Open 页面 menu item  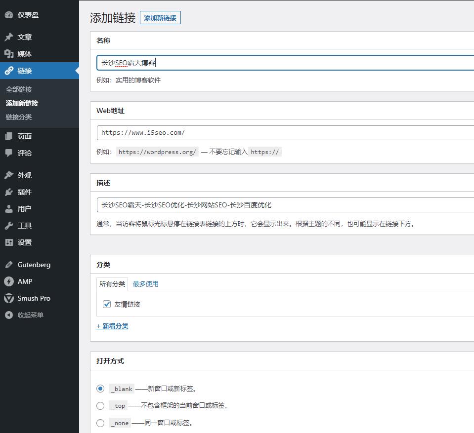25,136
